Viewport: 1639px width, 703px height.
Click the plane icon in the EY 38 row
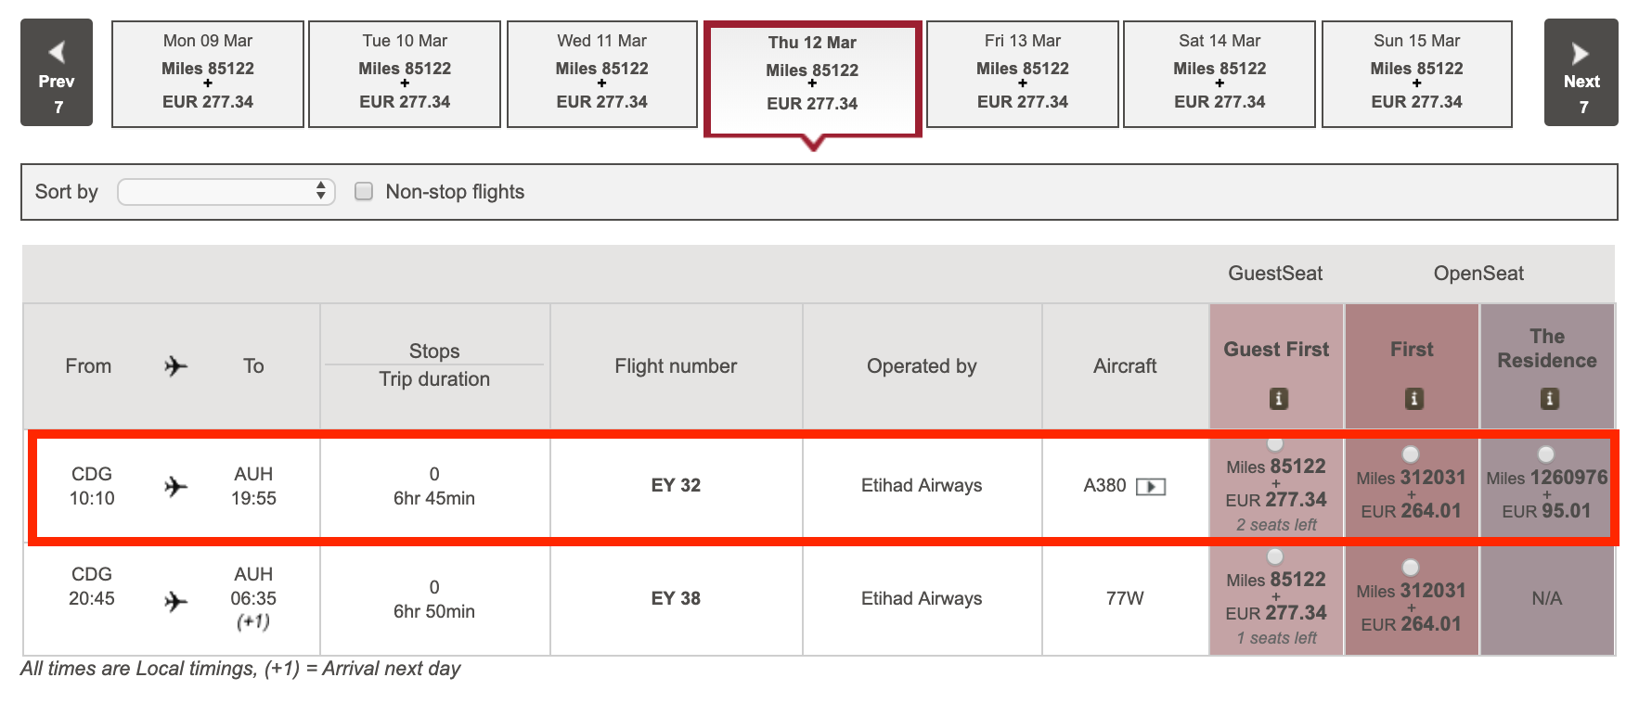[x=175, y=602]
